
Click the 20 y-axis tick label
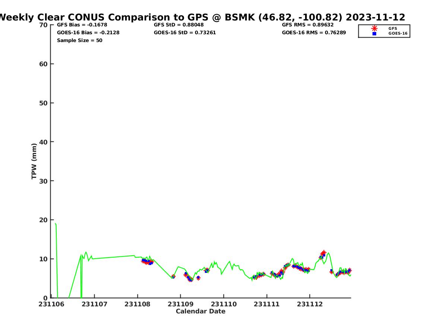coord(44,220)
